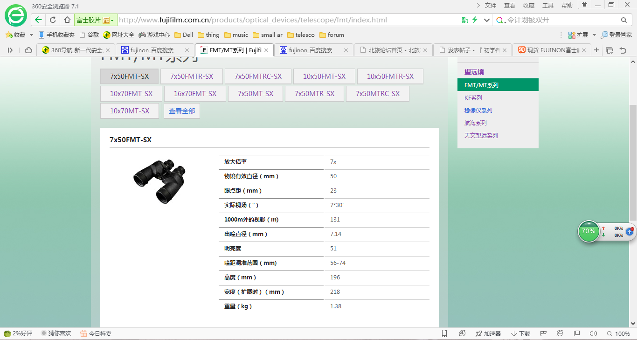Open 游戏中心 bookmark

(x=154, y=35)
